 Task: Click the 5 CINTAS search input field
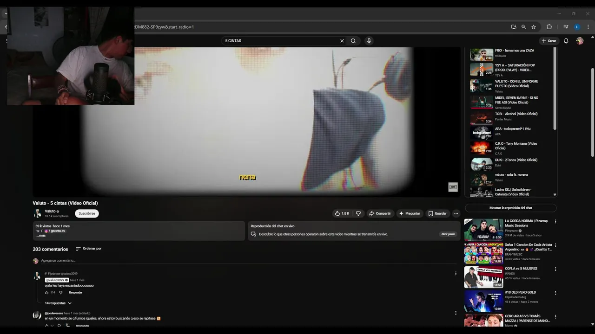click(281, 41)
